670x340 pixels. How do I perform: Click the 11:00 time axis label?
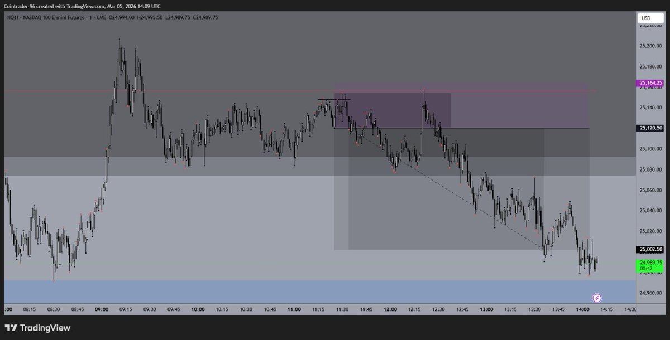click(x=294, y=309)
